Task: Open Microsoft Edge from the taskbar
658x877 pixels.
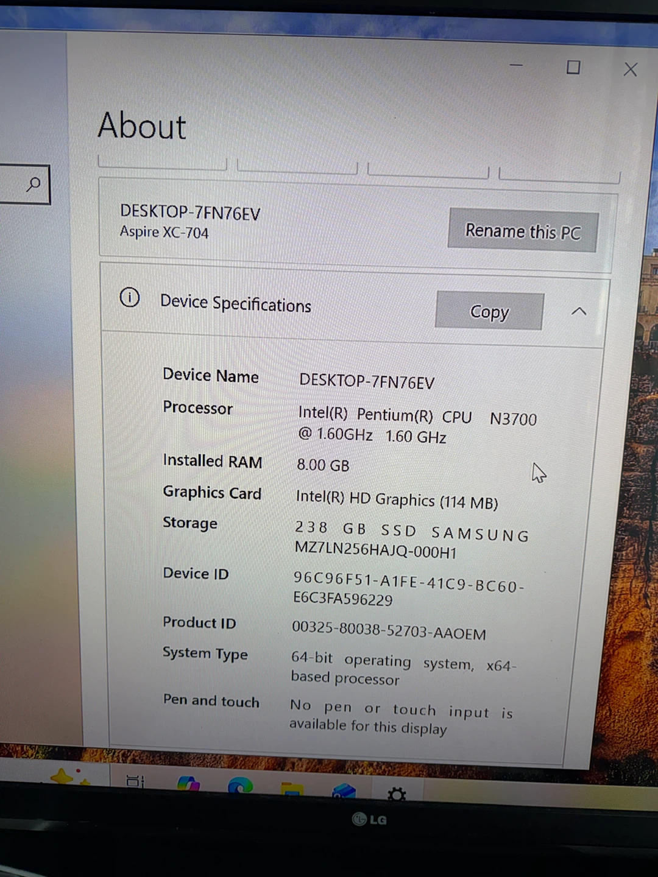Action: [240, 786]
